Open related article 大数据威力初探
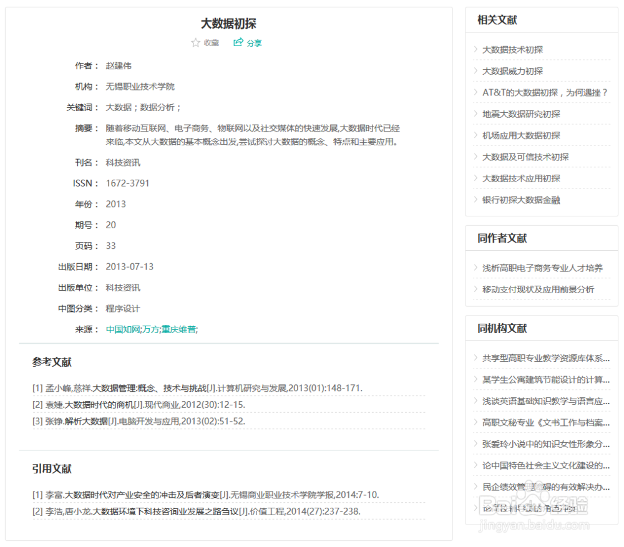The image size is (624, 547). pos(512,71)
